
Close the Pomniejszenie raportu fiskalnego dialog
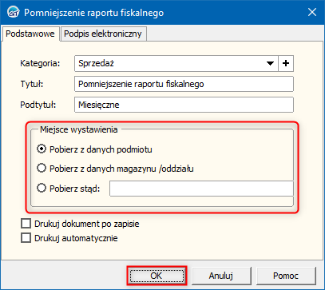coord(312,12)
